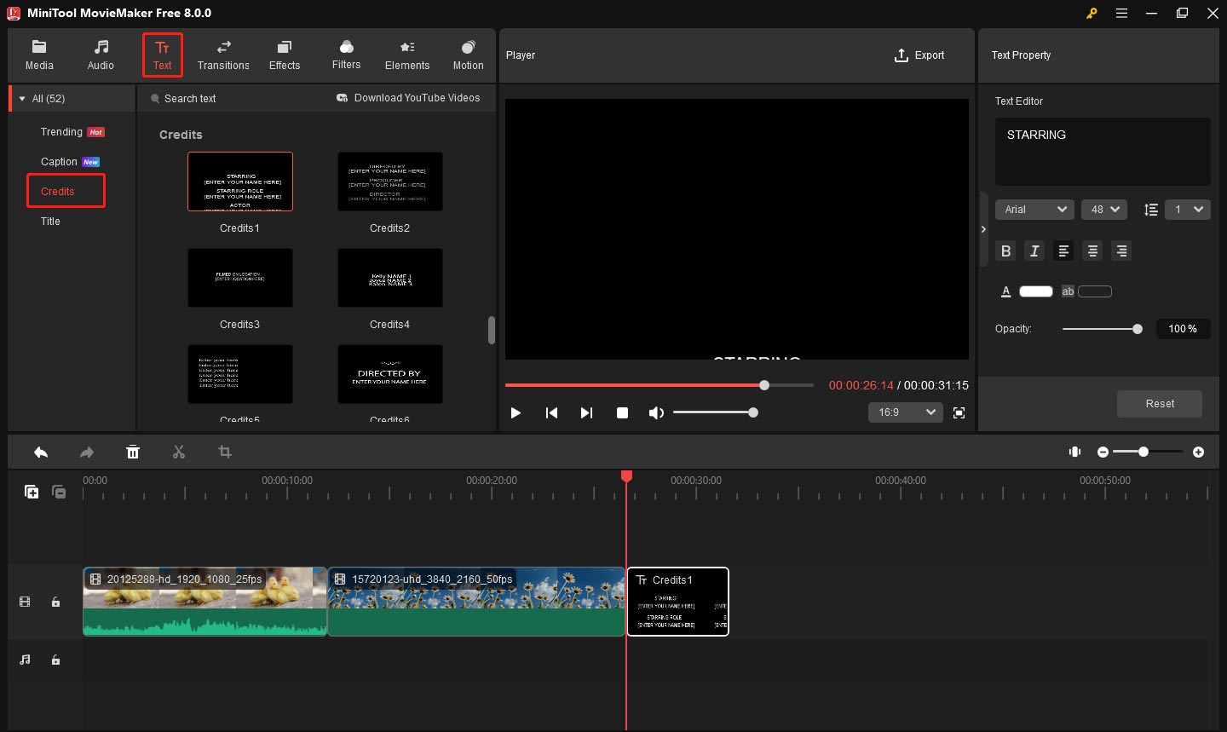The image size is (1227, 732).
Task: Lock the video track
Action: pos(56,602)
